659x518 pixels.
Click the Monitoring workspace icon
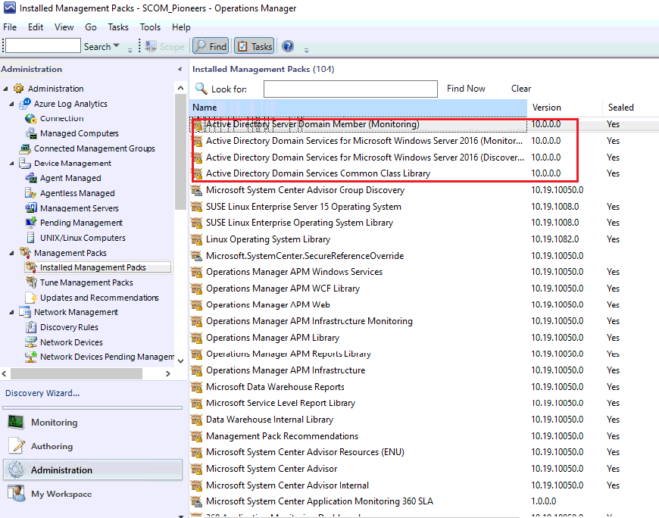coord(16,423)
